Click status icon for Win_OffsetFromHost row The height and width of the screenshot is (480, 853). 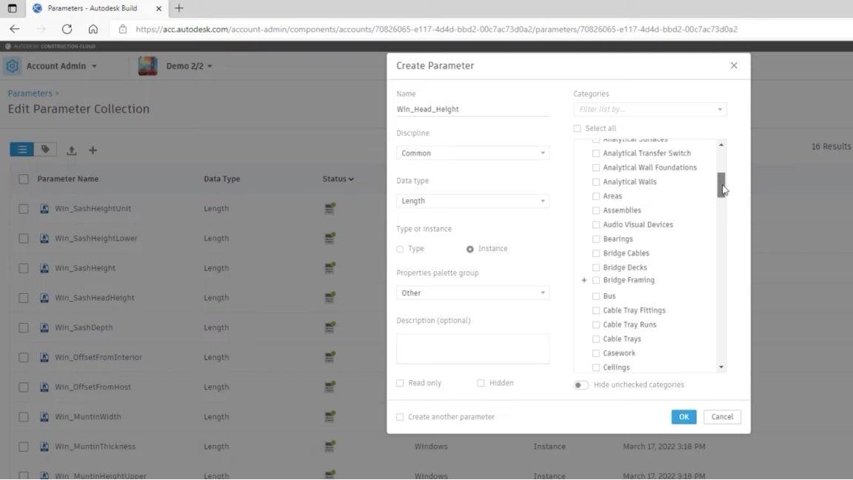330,387
